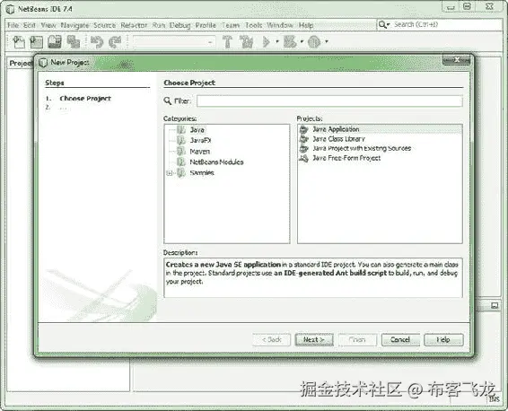The width and height of the screenshot is (508, 411).
Task: Open the File menu
Action: [x=13, y=25]
